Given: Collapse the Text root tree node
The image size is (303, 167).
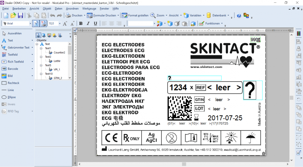Looking at the screenshot, I should [x=37, y=44].
